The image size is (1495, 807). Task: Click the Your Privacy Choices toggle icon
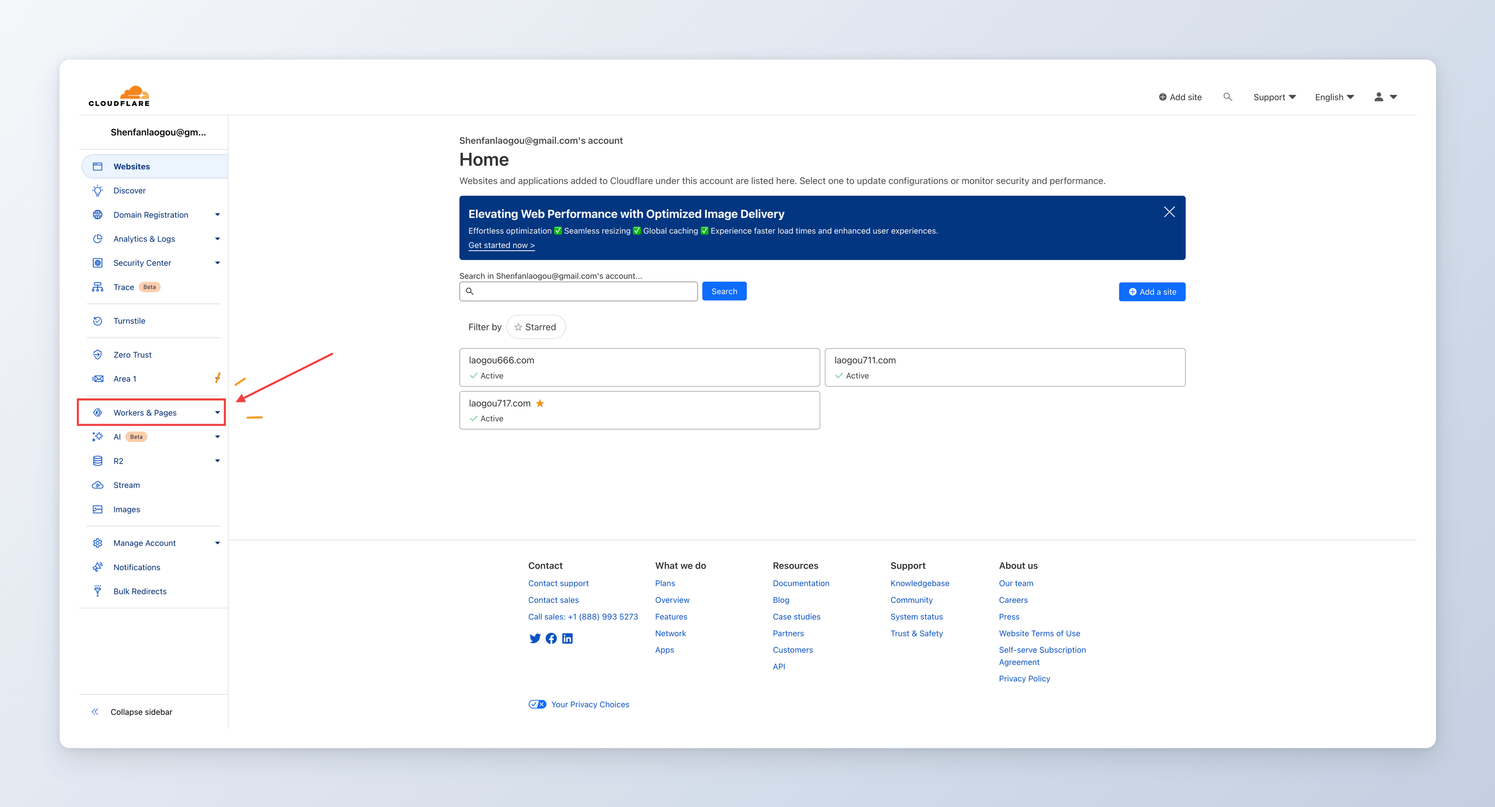(x=537, y=704)
